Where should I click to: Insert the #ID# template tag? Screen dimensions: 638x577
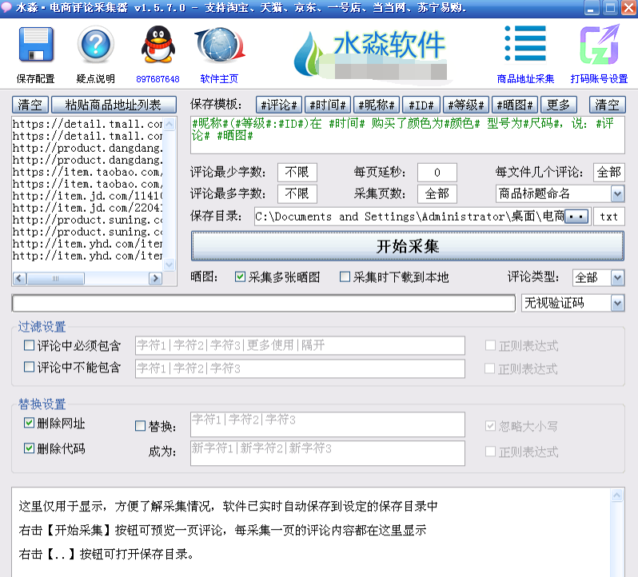[421, 105]
